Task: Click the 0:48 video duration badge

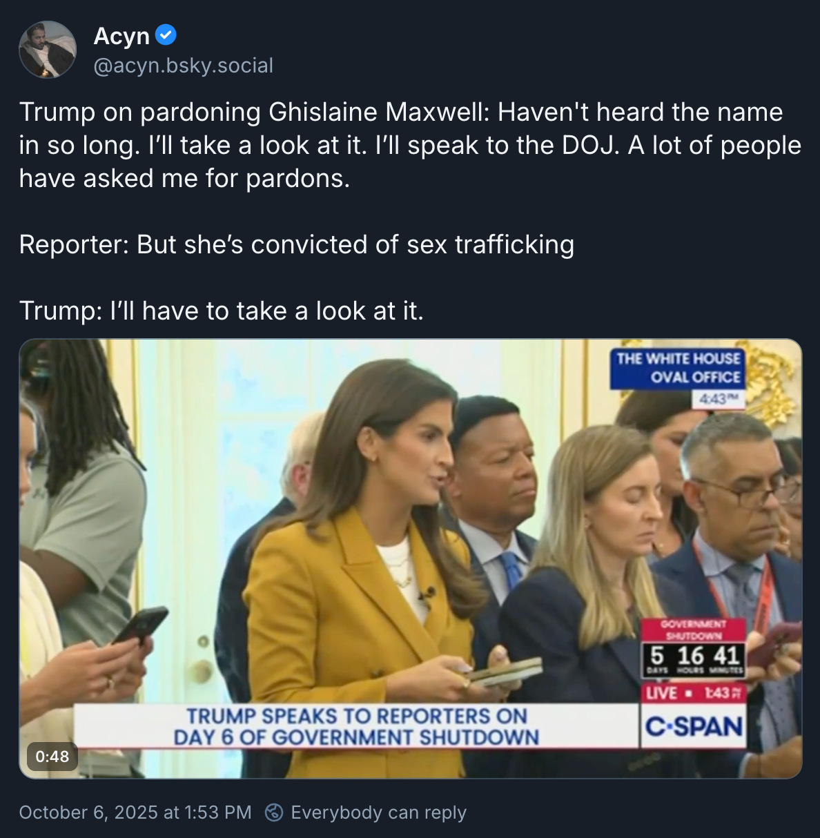Action: [52, 756]
